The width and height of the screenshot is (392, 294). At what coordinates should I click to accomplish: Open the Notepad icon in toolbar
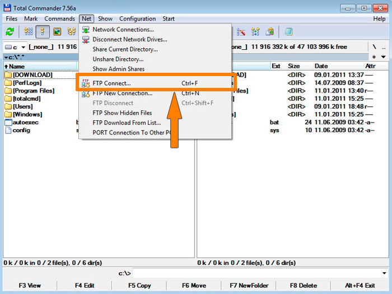pos(288,32)
